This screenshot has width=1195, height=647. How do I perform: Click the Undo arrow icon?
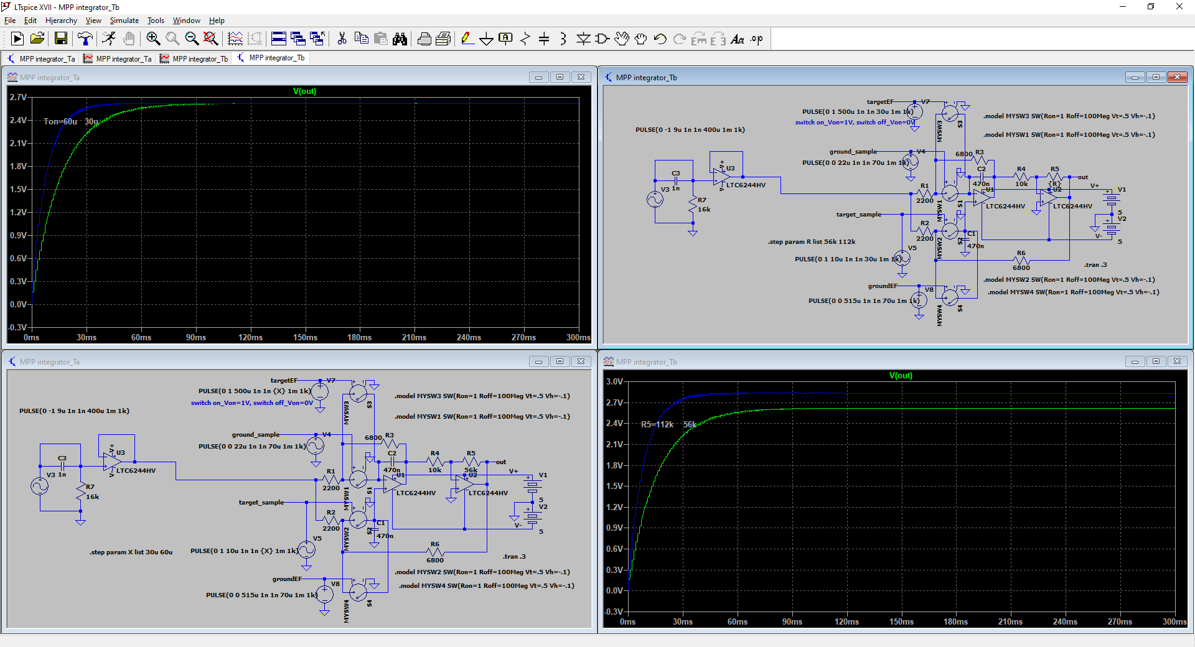(660, 39)
